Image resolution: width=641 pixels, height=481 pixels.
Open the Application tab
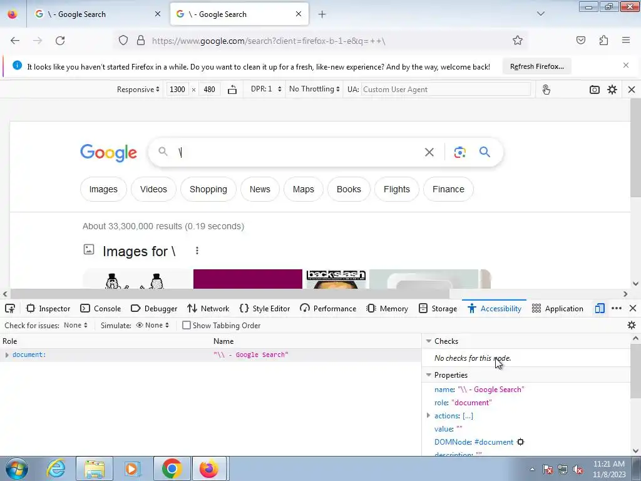(x=558, y=308)
